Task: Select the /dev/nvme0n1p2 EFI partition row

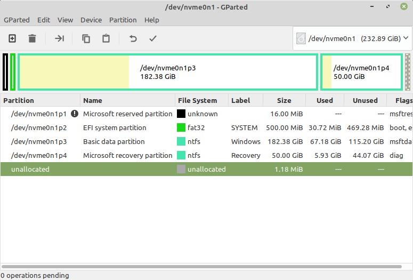Action: click(x=39, y=127)
